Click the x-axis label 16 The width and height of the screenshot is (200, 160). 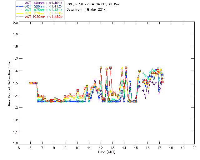click(147, 148)
